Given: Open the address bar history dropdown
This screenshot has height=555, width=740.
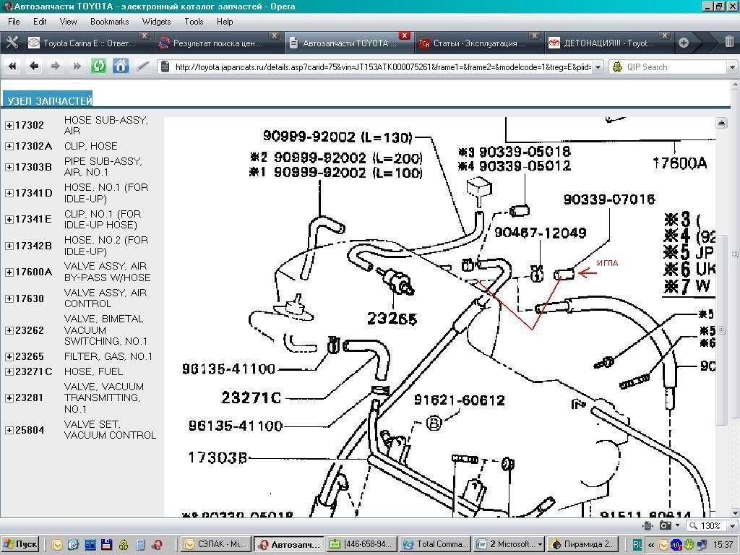Looking at the screenshot, I should [597, 67].
